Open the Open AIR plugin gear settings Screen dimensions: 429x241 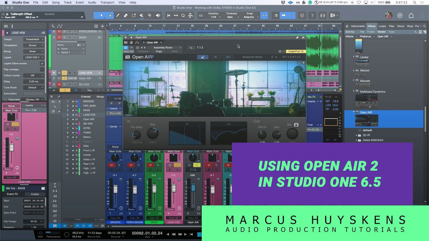pos(280,52)
